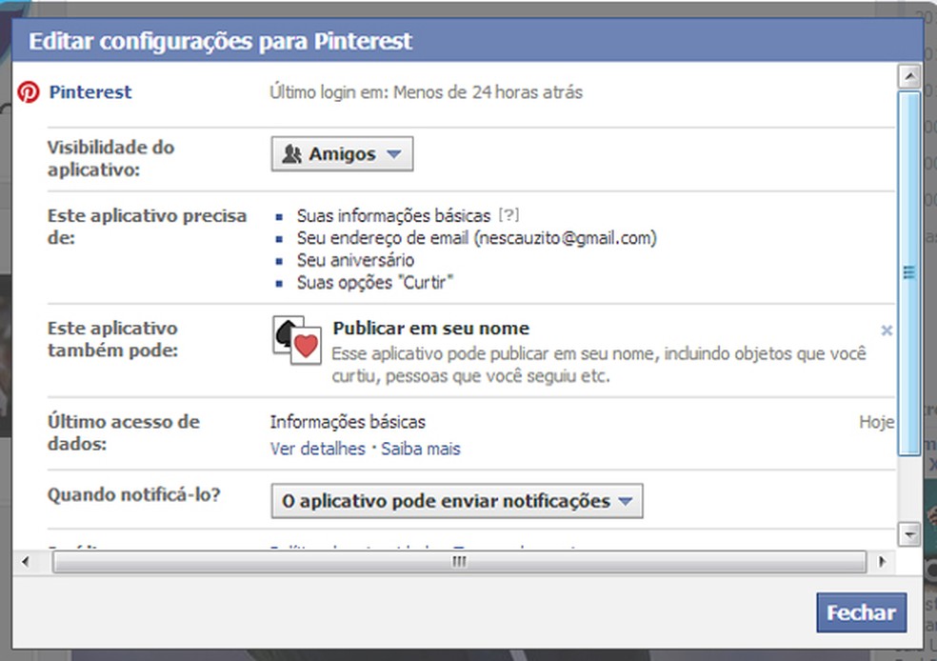Open the Ver detalhes link
This screenshot has height=661, width=937.
(317, 449)
